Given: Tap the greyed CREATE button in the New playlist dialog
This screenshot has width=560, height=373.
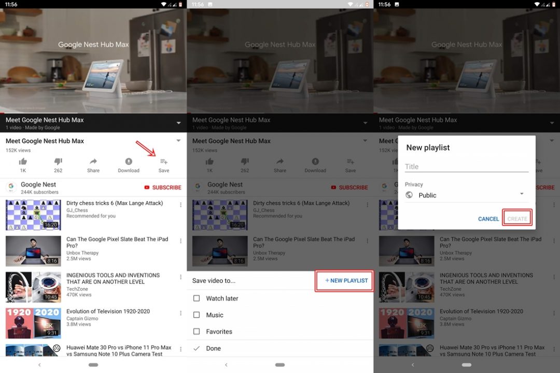Looking at the screenshot, I should [517, 219].
